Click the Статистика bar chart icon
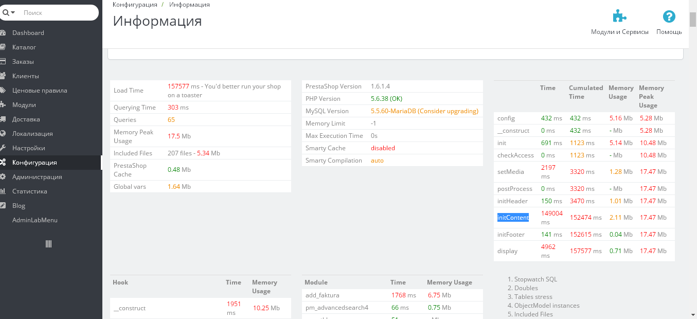The image size is (697, 319). click(3, 191)
